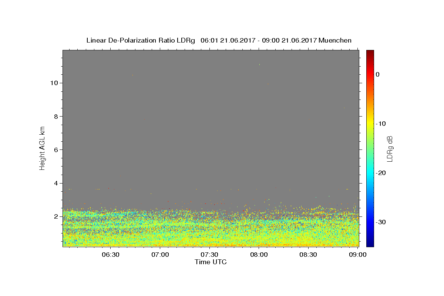Click the height tick label 10
The height and width of the screenshot is (296, 444).
54,83
